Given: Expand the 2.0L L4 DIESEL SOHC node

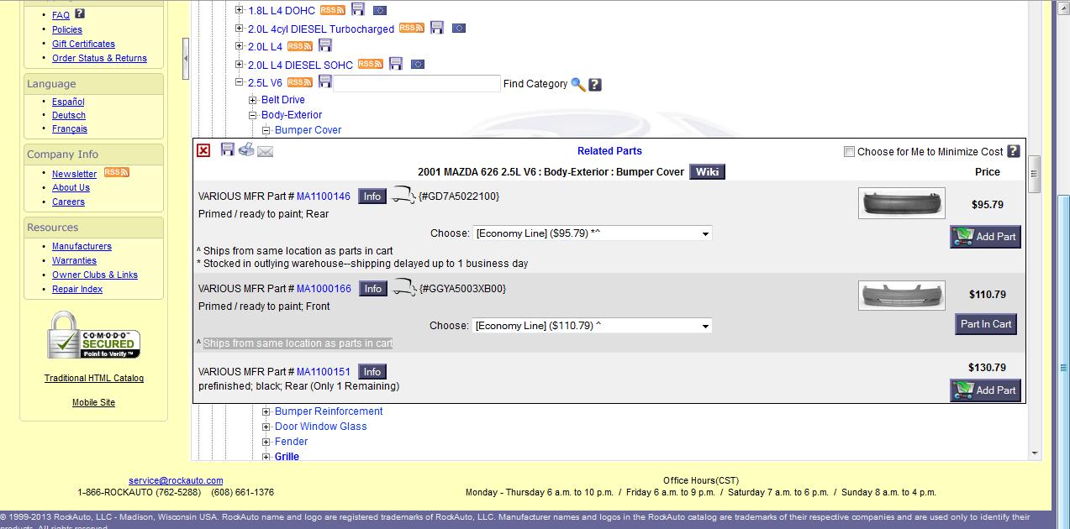Looking at the screenshot, I should (x=240, y=65).
